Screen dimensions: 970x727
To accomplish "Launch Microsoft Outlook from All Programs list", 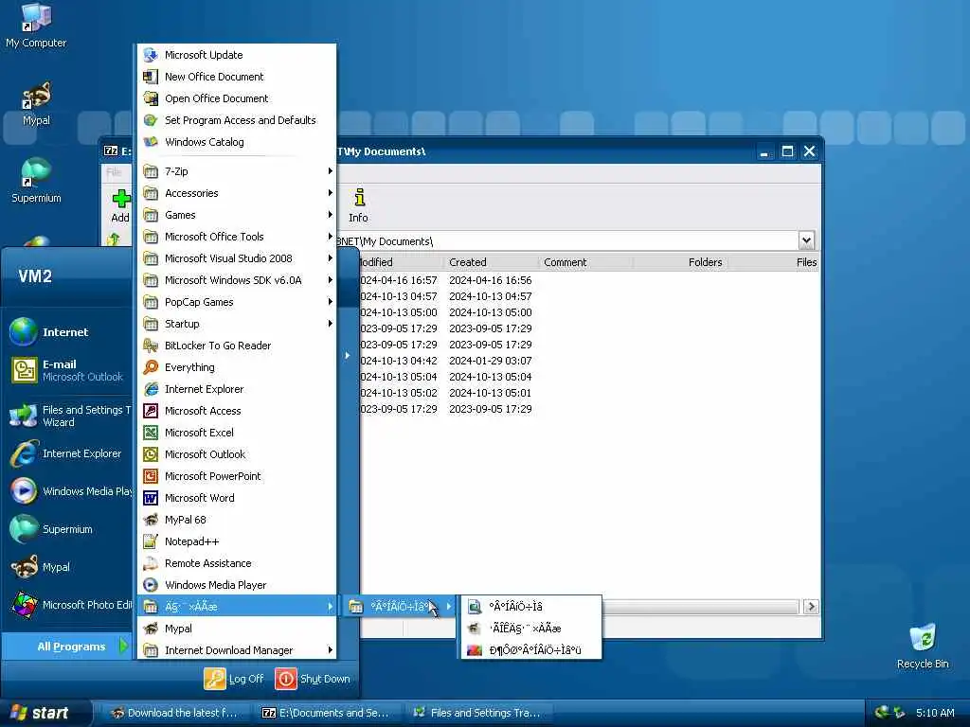I will tap(236, 454).
